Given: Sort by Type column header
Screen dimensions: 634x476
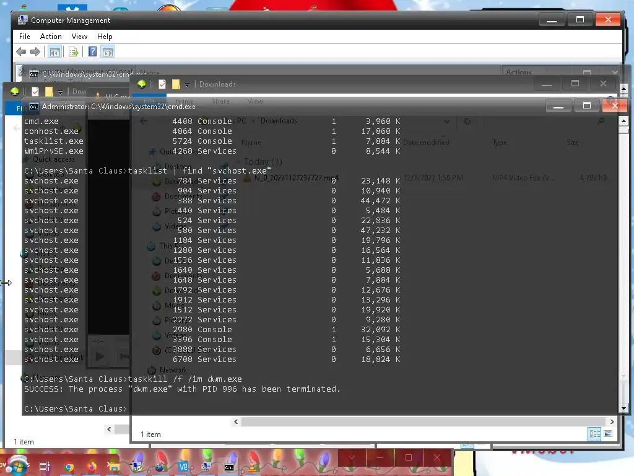Looking at the screenshot, I should pos(500,143).
